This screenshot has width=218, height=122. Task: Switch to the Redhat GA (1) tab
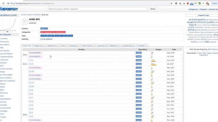(40, 46)
